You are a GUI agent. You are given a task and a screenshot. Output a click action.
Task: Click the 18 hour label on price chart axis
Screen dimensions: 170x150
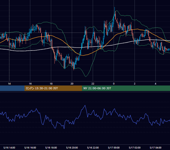click(51, 84)
